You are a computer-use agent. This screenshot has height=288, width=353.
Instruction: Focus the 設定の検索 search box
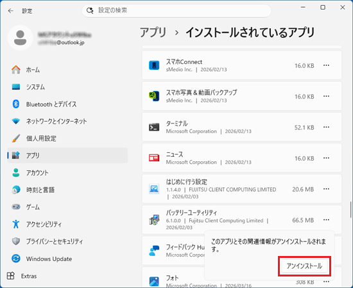pyautogui.click(x=176, y=10)
